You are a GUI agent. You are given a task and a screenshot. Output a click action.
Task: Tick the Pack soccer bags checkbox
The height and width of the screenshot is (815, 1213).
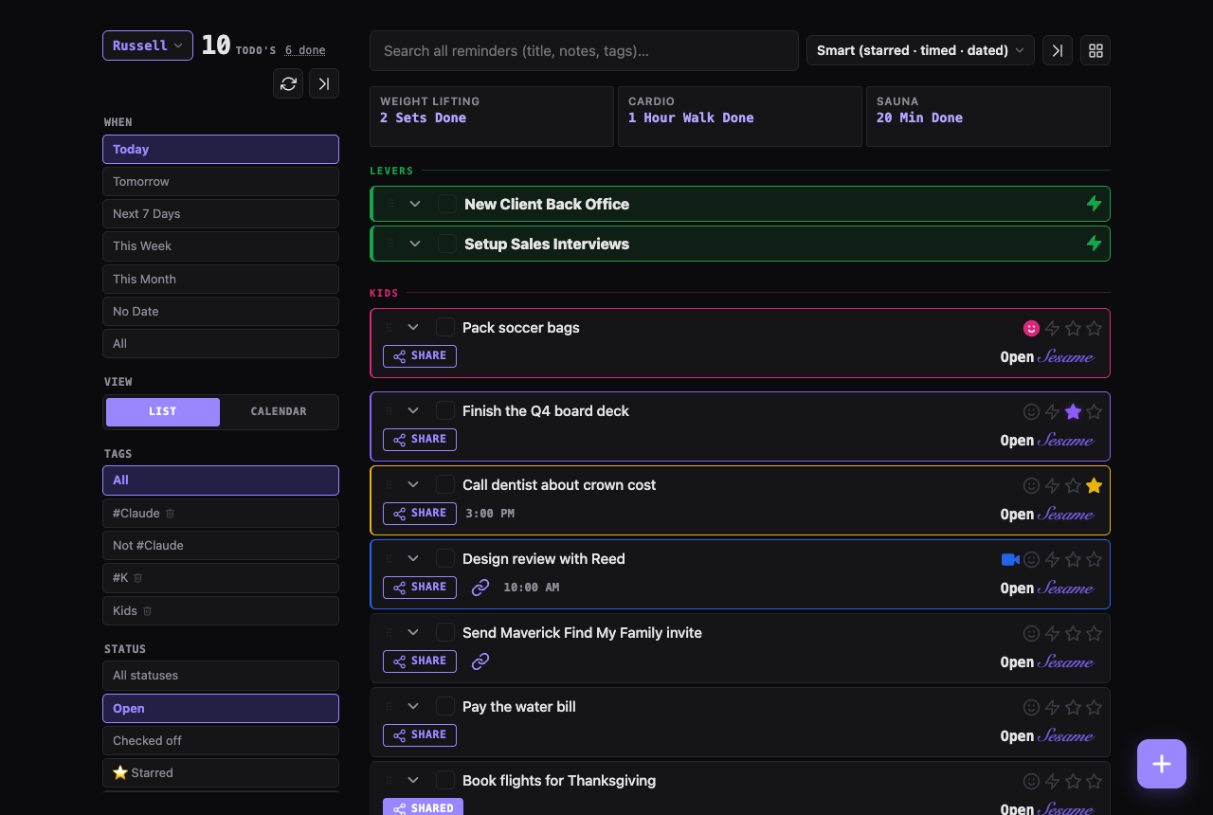coord(445,327)
